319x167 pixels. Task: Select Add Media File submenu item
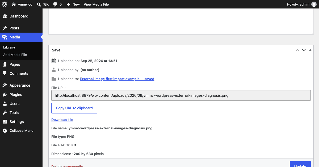point(15,55)
